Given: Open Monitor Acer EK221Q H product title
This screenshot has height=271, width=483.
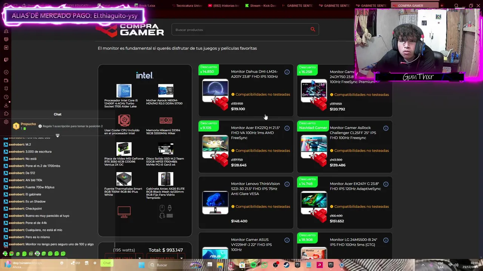Looking at the screenshot, I should point(255,133).
